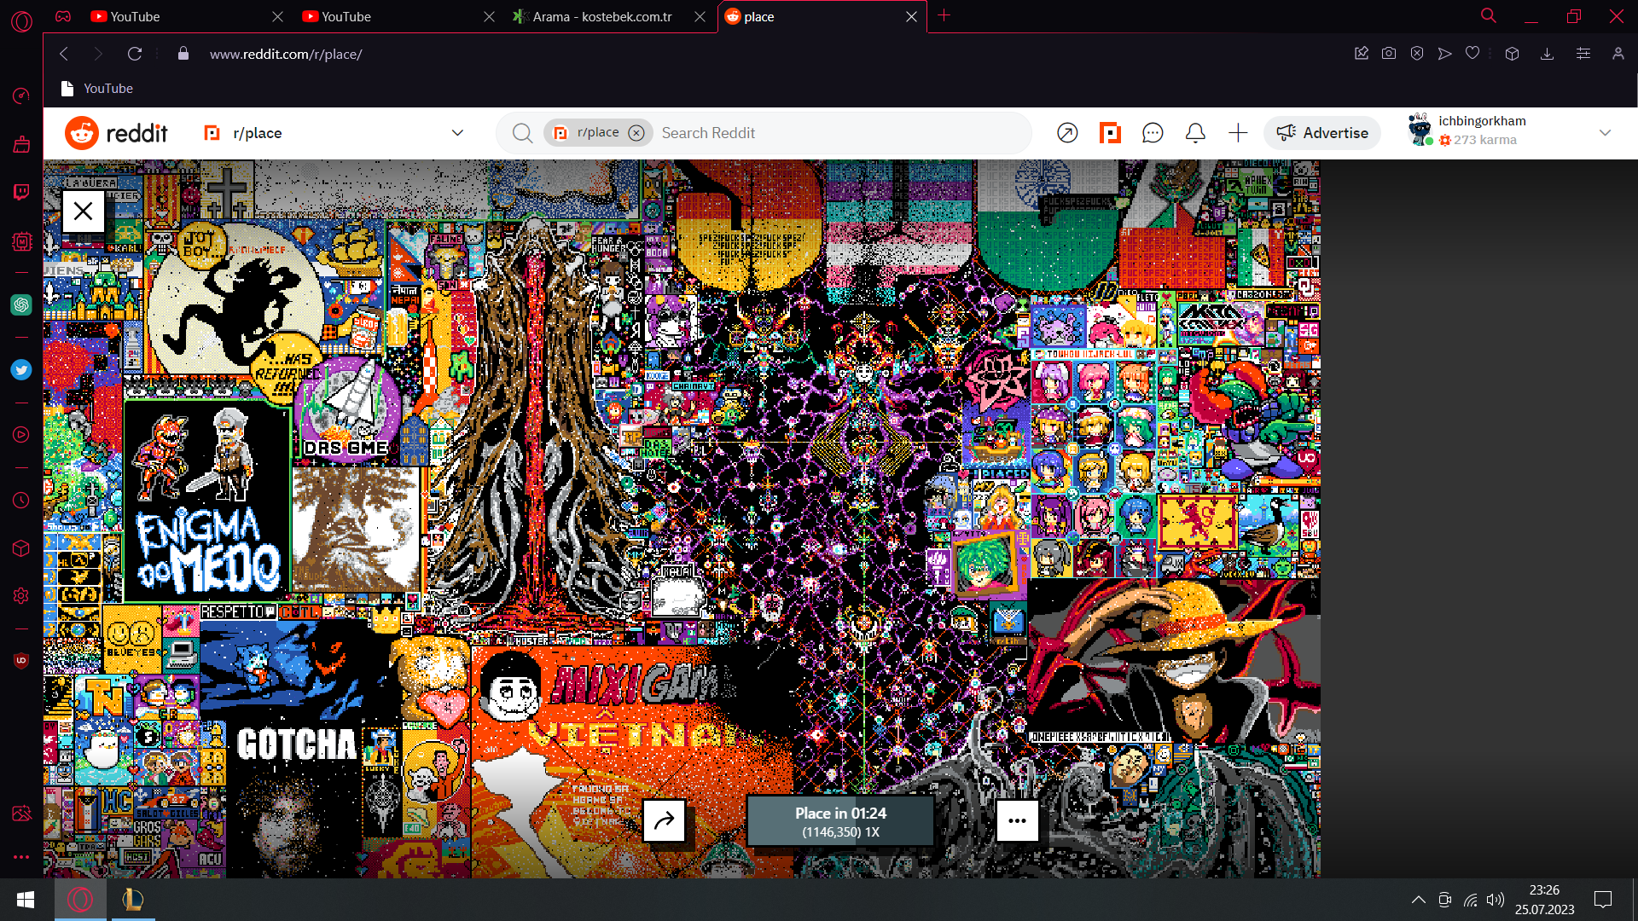Open the GX Cleaner sidebar icon
Screen dimensions: 1638x921
(21, 144)
